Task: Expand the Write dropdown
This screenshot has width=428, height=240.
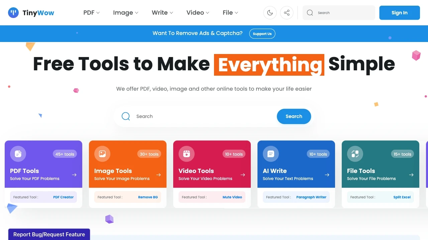Action: tap(162, 12)
